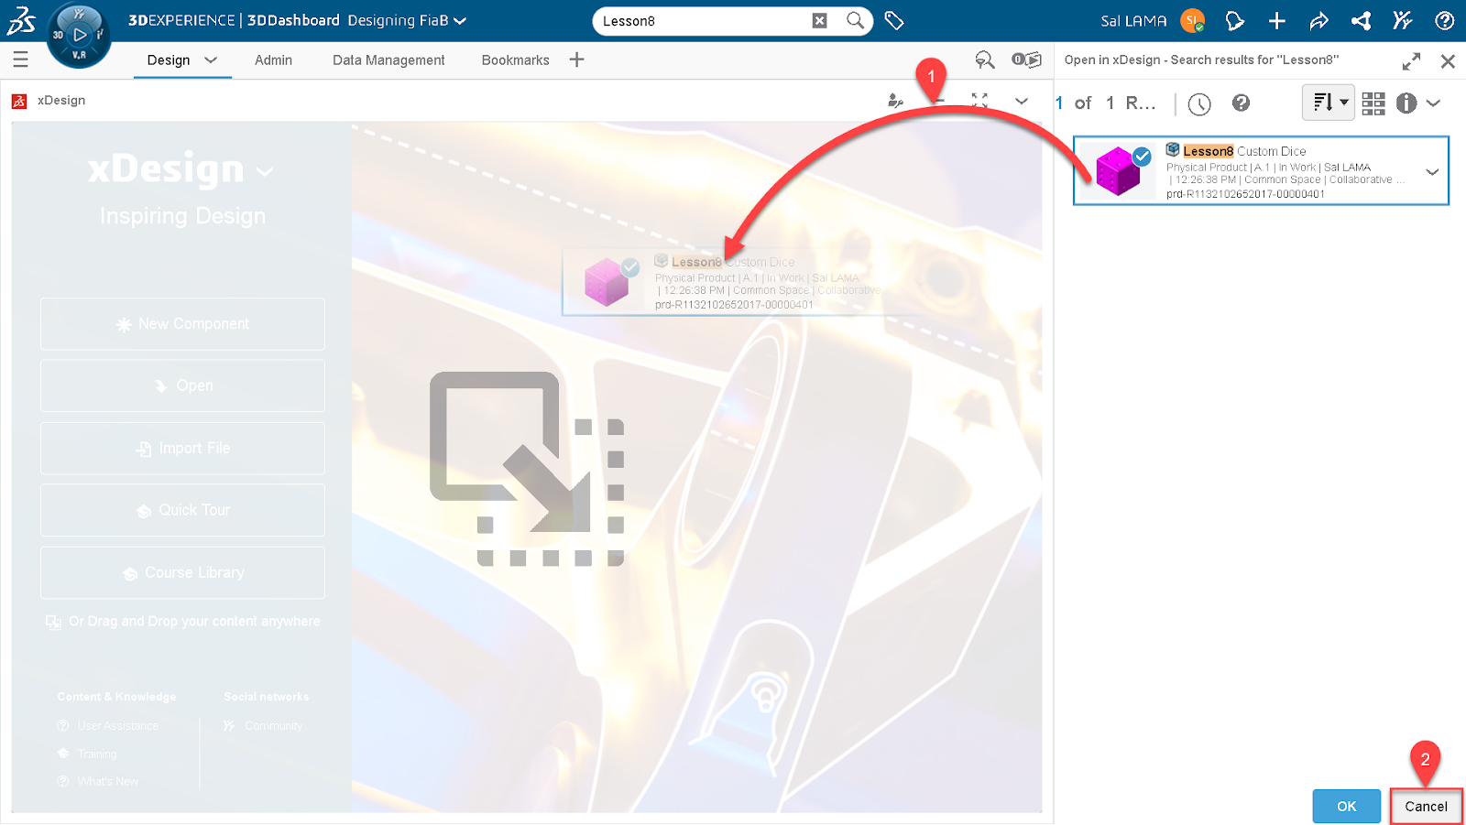Screen dimensions: 1466x825
Task: Open the hamburger menu
Action: (x=20, y=60)
